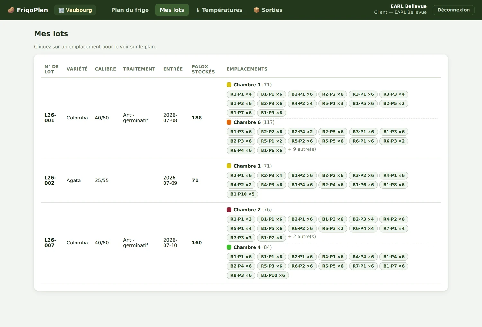This screenshot has height=327, width=482.
Task: Click yellow swatch of L26-001 Chambre 1
Action: click(229, 85)
